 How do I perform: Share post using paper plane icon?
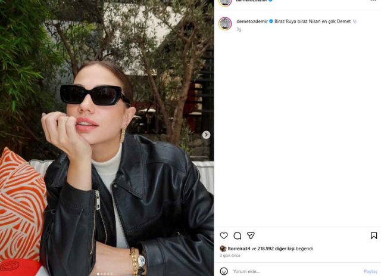[251, 235]
